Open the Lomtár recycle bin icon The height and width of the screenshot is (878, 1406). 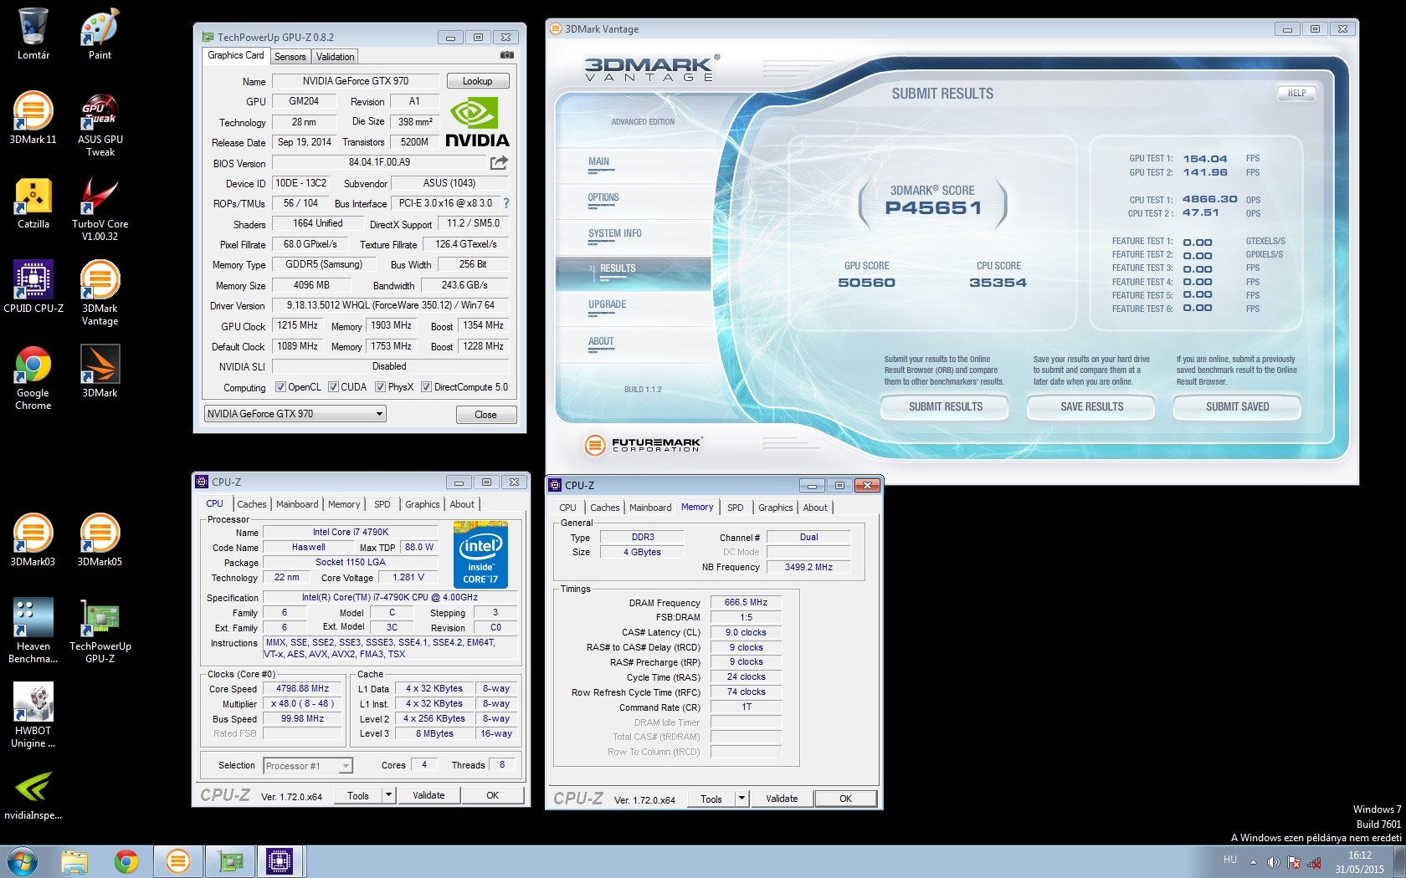pyautogui.click(x=33, y=33)
